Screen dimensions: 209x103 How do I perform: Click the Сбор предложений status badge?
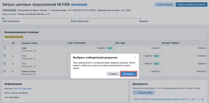click(x=79, y=5)
